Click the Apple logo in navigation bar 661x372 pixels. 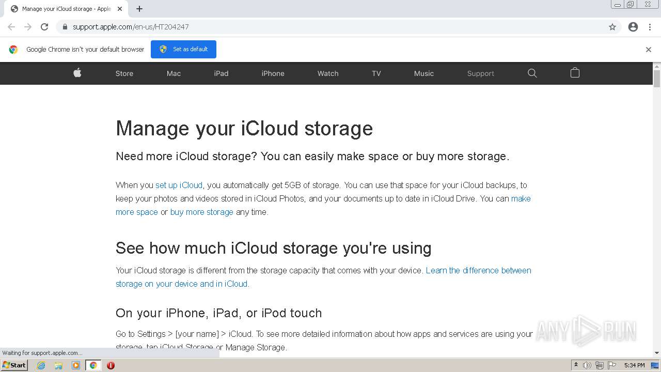(x=77, y=73)
